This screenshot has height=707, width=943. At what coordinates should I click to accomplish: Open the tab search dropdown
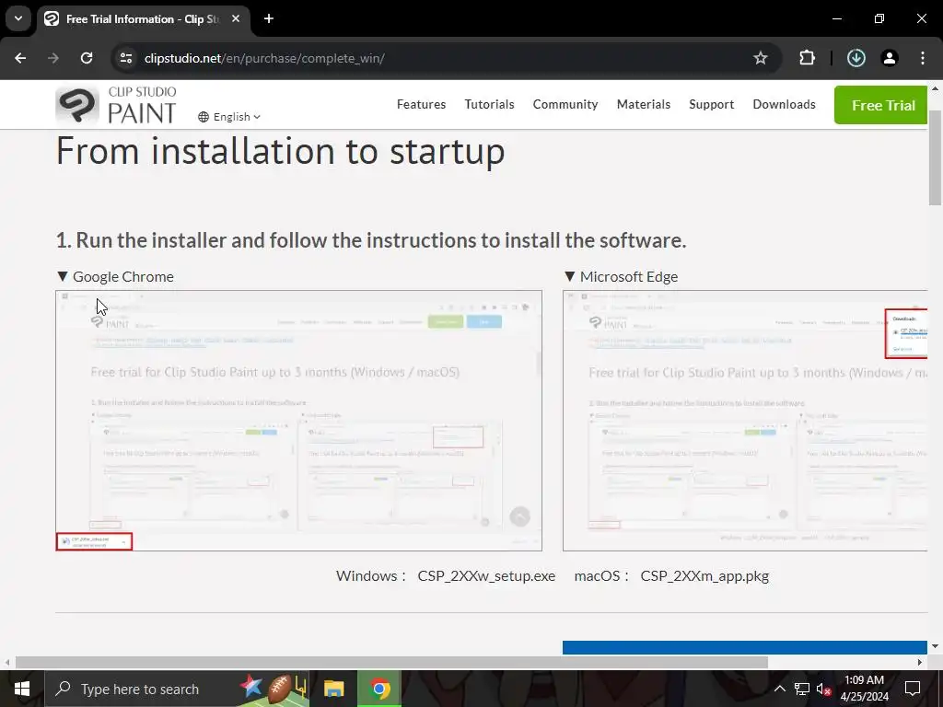pos(18,18)
